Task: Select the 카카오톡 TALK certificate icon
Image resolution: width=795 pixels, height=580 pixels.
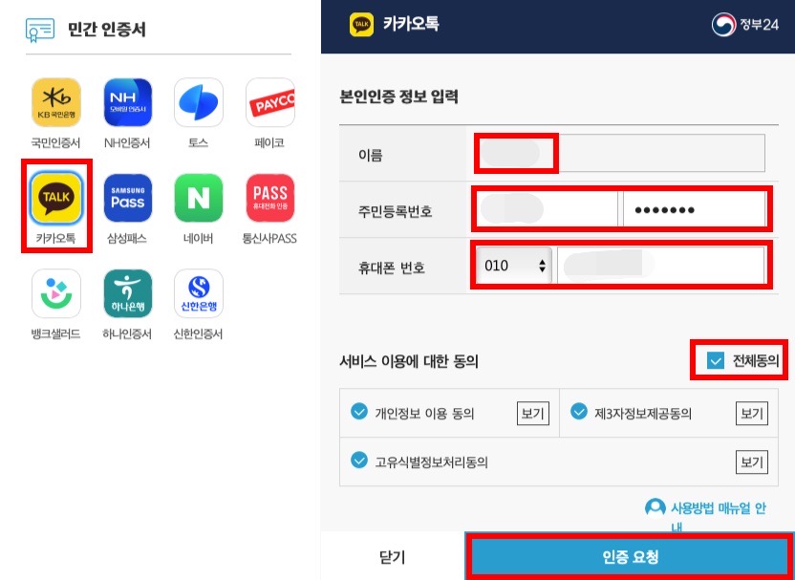Action: click(56, 198)
